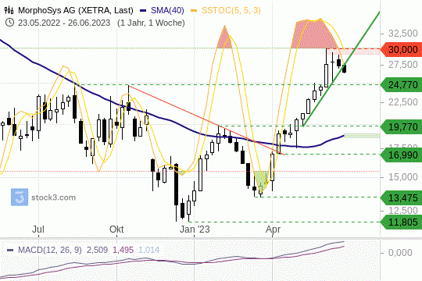
Task: Select the green 19,770 level label
Action: 401,126
